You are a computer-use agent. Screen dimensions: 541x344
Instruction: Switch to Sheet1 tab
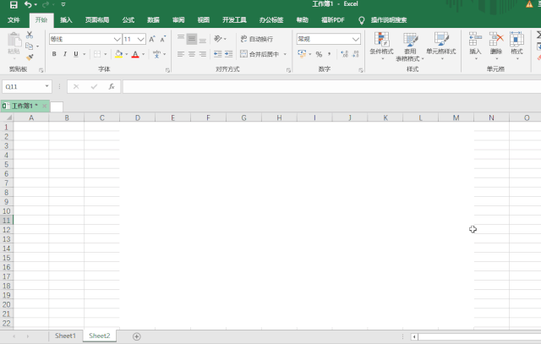click(65, 336)
